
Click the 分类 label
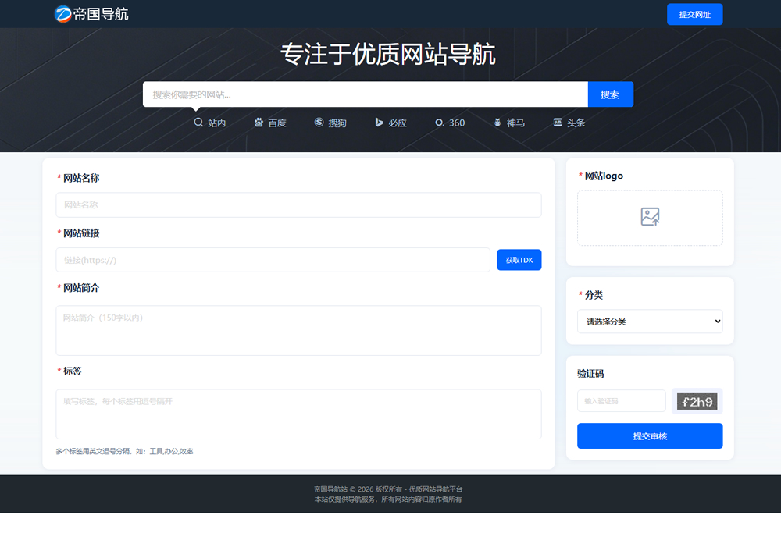click(x=594, y=295)
